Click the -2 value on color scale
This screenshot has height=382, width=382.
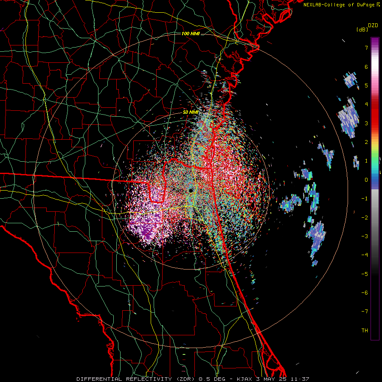(x=365, y=218)
